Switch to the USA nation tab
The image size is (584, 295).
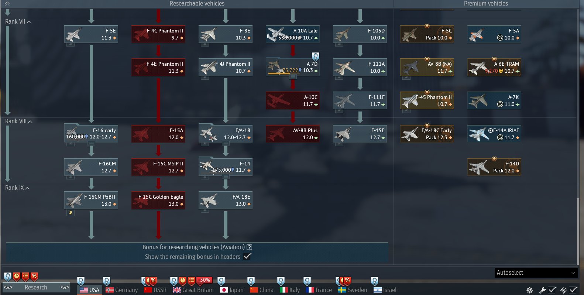point(90,290)
